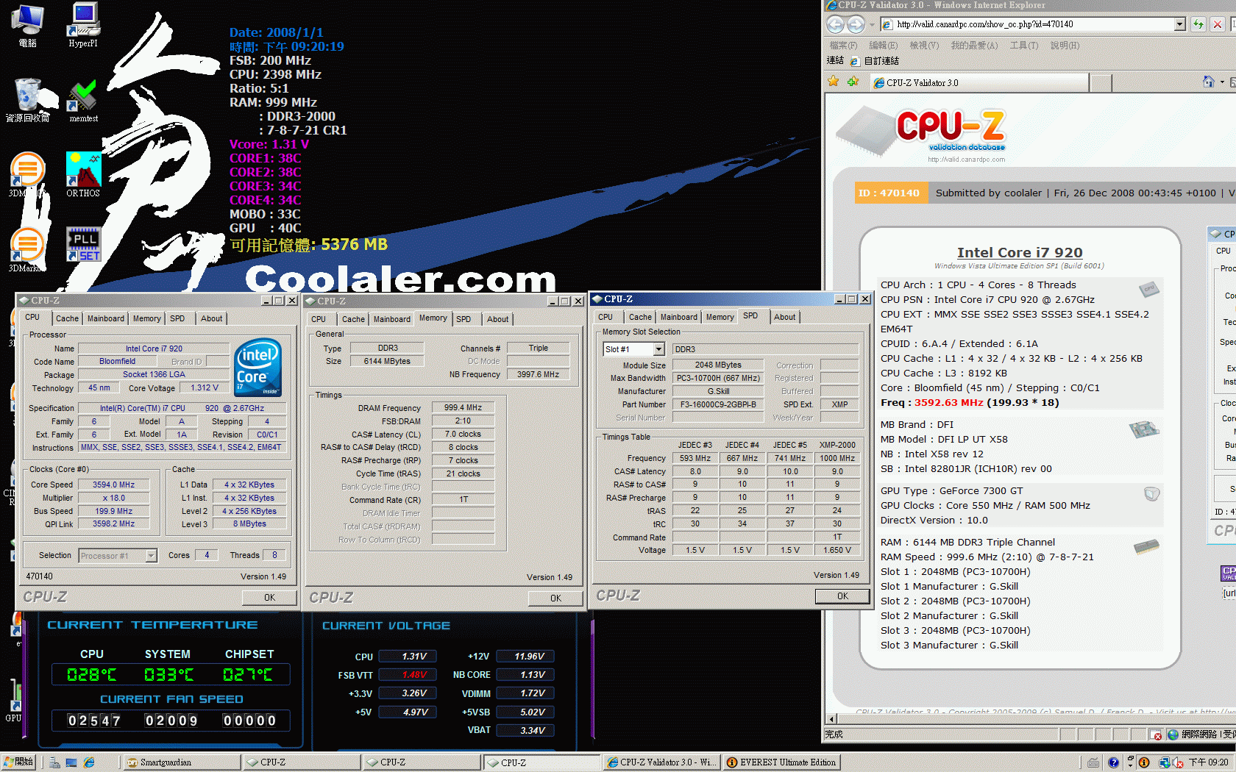Open the 3DMark shortcut beside ORTHOS
Screen dimensions: 1236x772
27,175
